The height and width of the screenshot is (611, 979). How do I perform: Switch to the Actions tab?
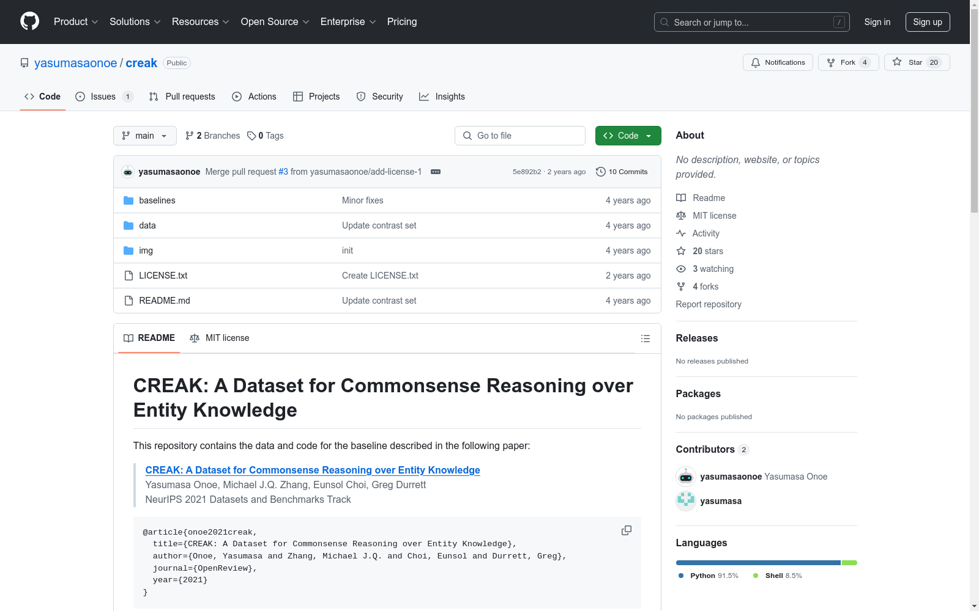click(254, 97)
